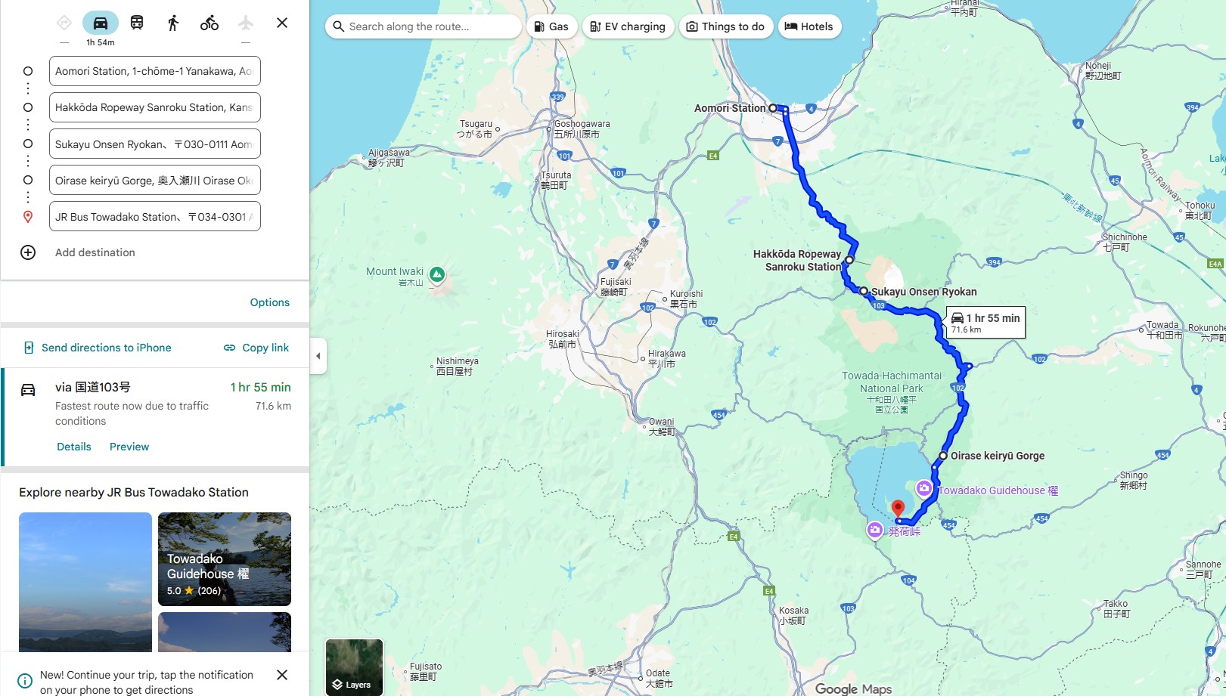Click the Nishimeya village label

457,367
